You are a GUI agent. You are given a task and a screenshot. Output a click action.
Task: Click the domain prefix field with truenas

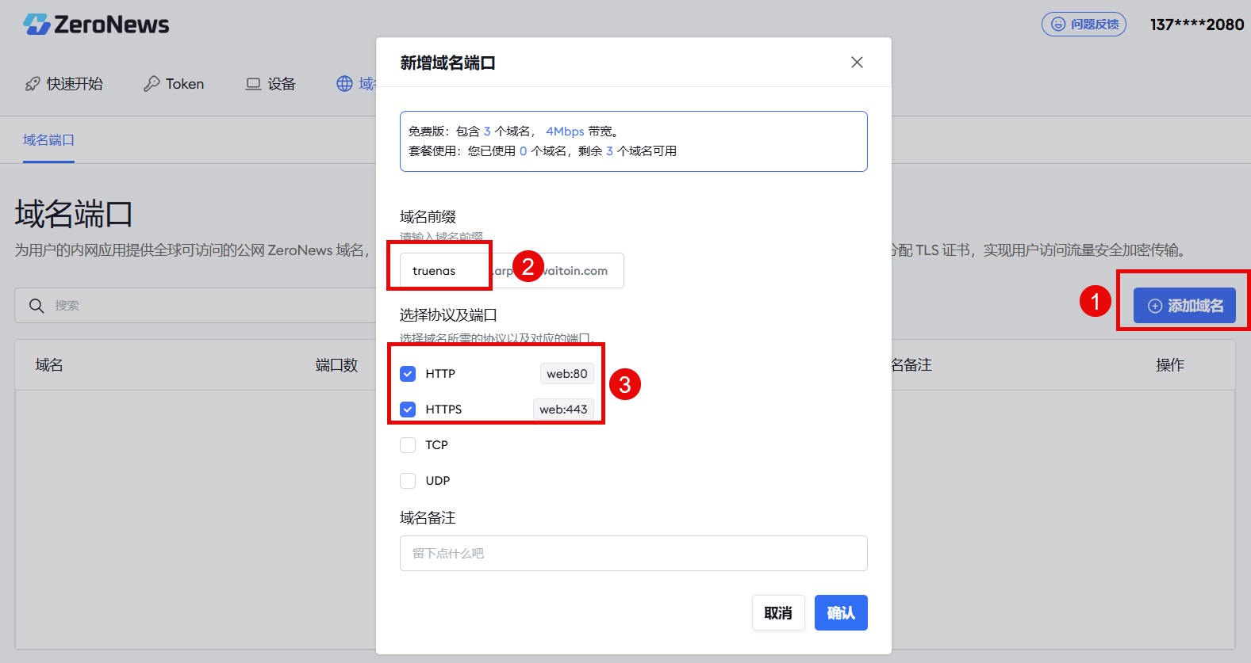coord(444,271)
